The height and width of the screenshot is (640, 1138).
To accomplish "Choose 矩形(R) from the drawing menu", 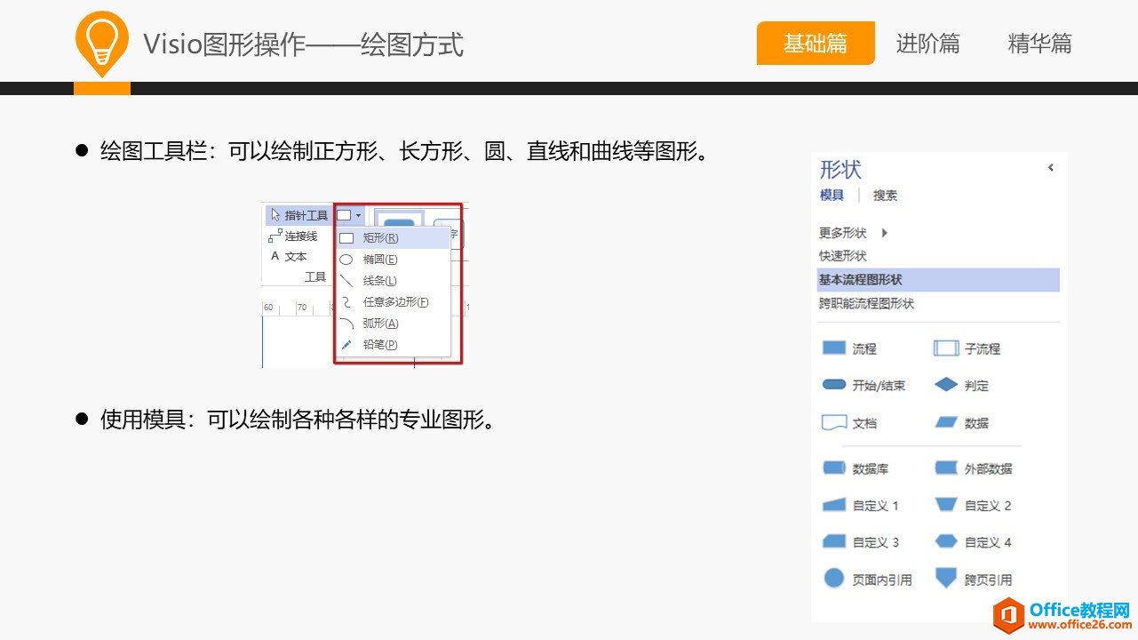I will tap(393, 238).
